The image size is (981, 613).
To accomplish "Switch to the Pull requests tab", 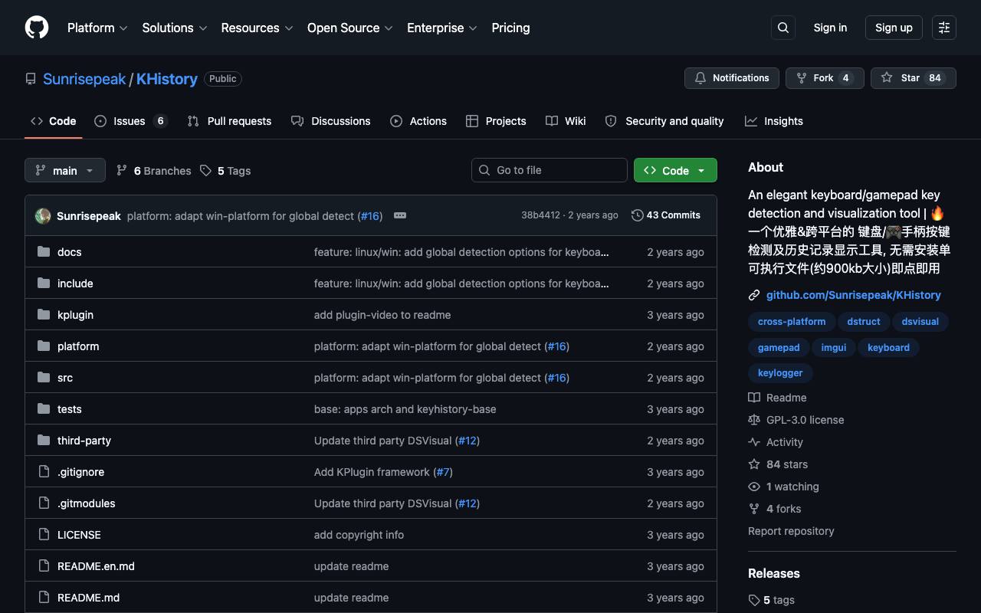I will tap(229, 121).
